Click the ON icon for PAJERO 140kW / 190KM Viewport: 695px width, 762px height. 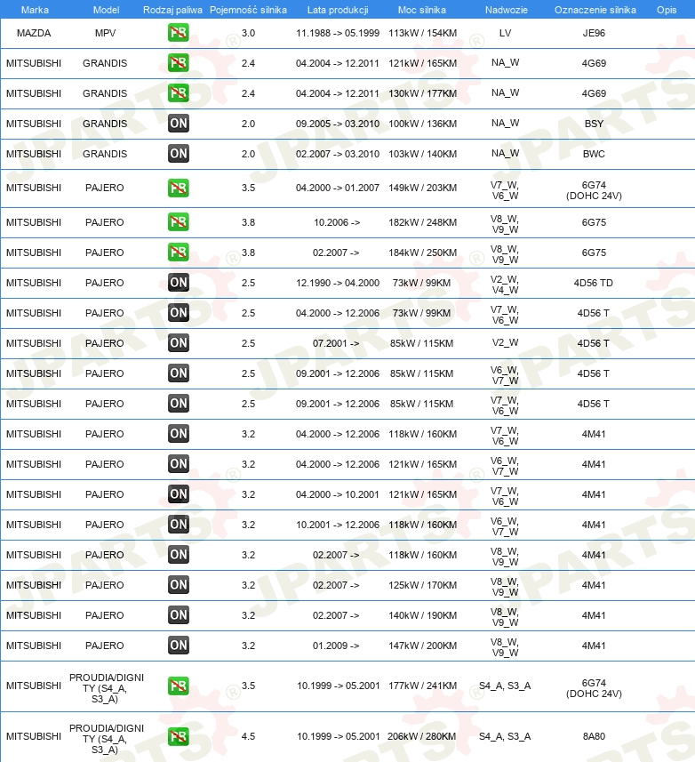[x=179, y=615]
